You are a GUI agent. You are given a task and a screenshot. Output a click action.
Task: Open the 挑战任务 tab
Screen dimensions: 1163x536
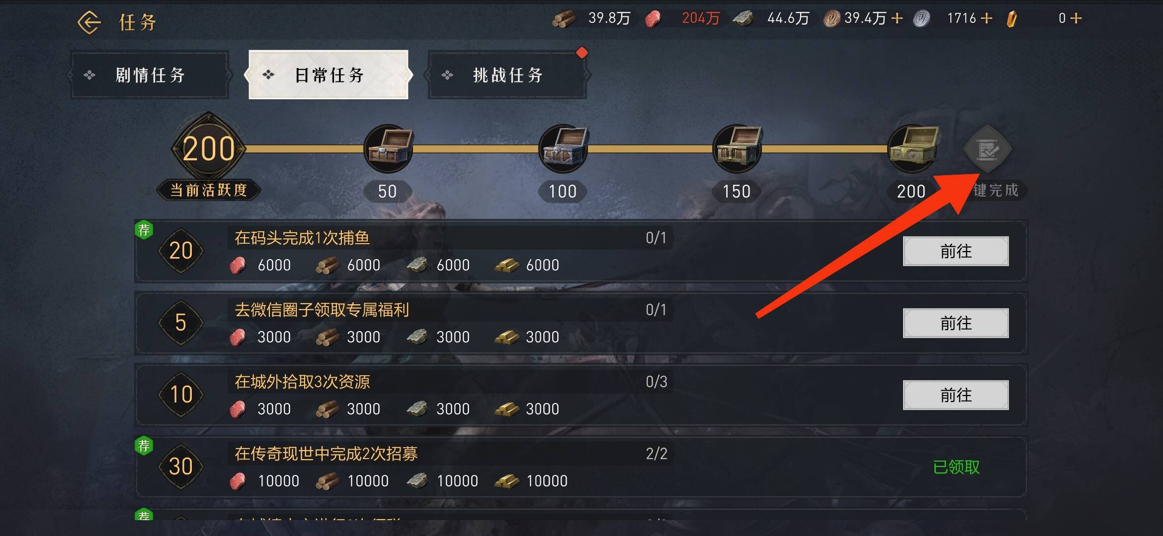click(507, 75)
